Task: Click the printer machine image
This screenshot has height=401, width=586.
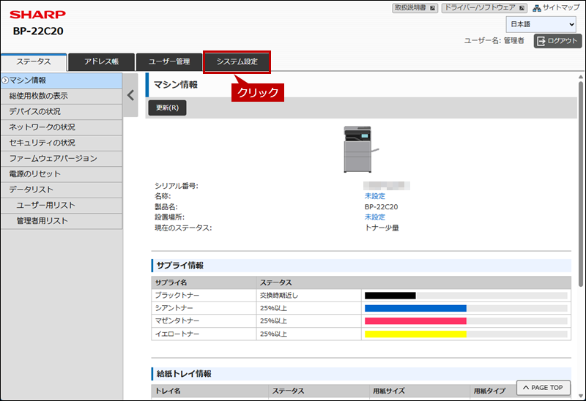Action: click(360, 149)
